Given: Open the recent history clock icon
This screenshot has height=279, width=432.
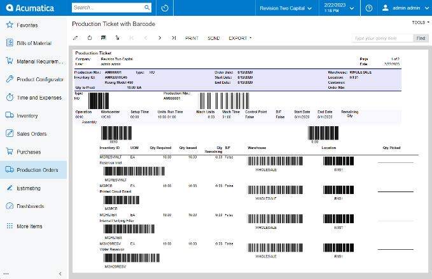Looking at the screenshot, I should 165,8.
